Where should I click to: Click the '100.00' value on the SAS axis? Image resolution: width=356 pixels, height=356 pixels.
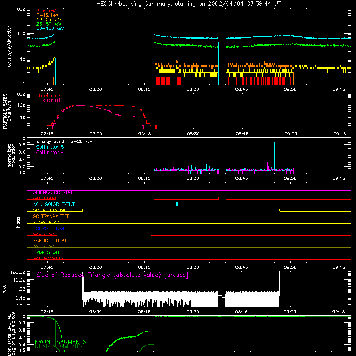pos(18,272)
